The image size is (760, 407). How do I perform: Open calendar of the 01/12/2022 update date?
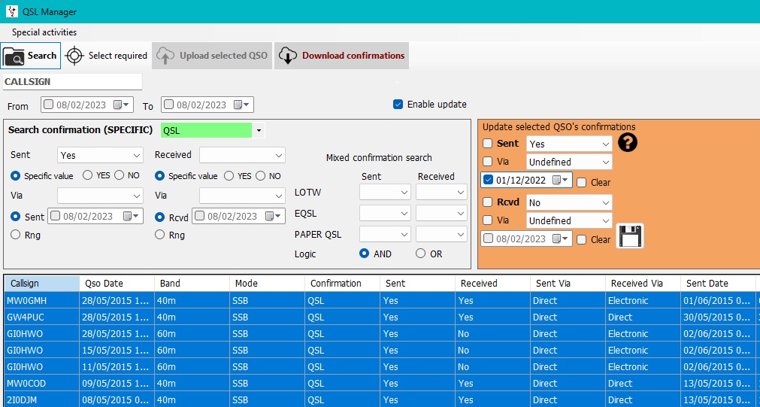coord(560,181)
